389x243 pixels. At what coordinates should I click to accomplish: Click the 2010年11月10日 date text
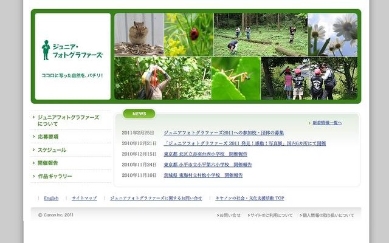pyautogui.click(x=139, y=176)
